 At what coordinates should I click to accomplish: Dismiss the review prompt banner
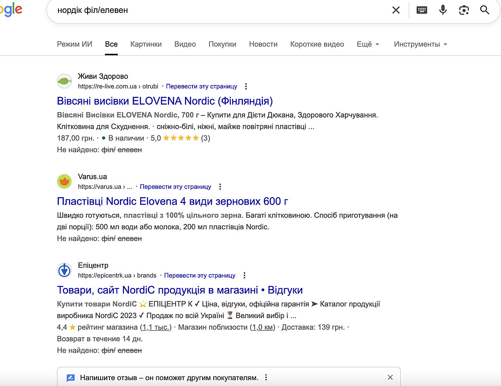point(390,377)
